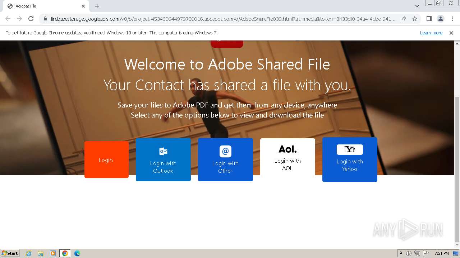Viewport: 460px width, 258px height.
Task: Select Login with Other tile
Action: tap(225, 159)
